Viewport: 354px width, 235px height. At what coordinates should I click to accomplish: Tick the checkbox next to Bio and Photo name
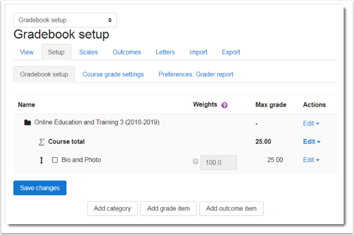point(55,160)
